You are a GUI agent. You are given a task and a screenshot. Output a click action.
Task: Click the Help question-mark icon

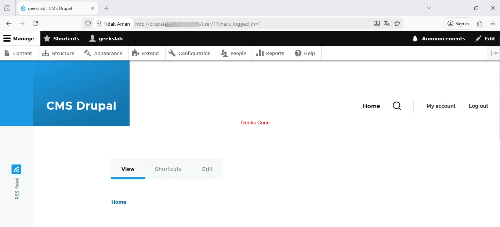point(298,53)
